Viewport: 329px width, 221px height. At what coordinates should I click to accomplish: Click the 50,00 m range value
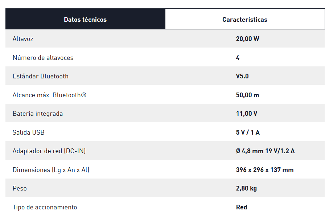247,95
